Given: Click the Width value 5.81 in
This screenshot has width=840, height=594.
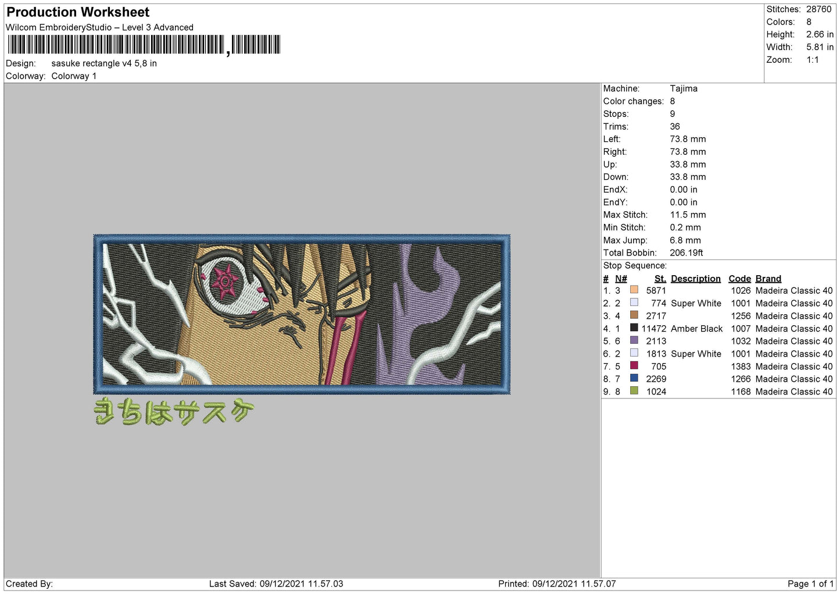Looking at the screenshot, I should coord(820,47).
